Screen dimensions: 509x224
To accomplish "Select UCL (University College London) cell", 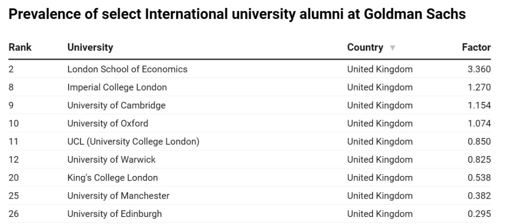I will point(133,141).
